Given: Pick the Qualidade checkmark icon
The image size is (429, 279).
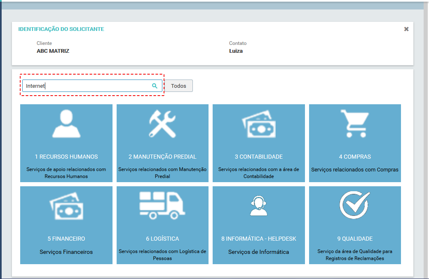Looking at the screenshot, I should click(355, 205).
